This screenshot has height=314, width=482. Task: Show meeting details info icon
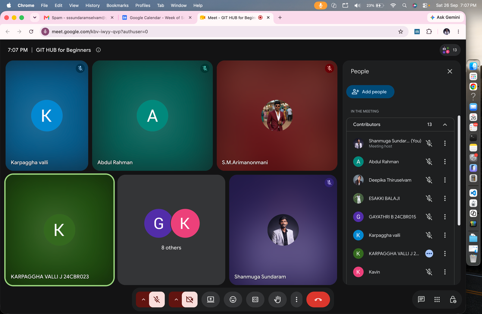pyautogui.click(x=98, y=50)
